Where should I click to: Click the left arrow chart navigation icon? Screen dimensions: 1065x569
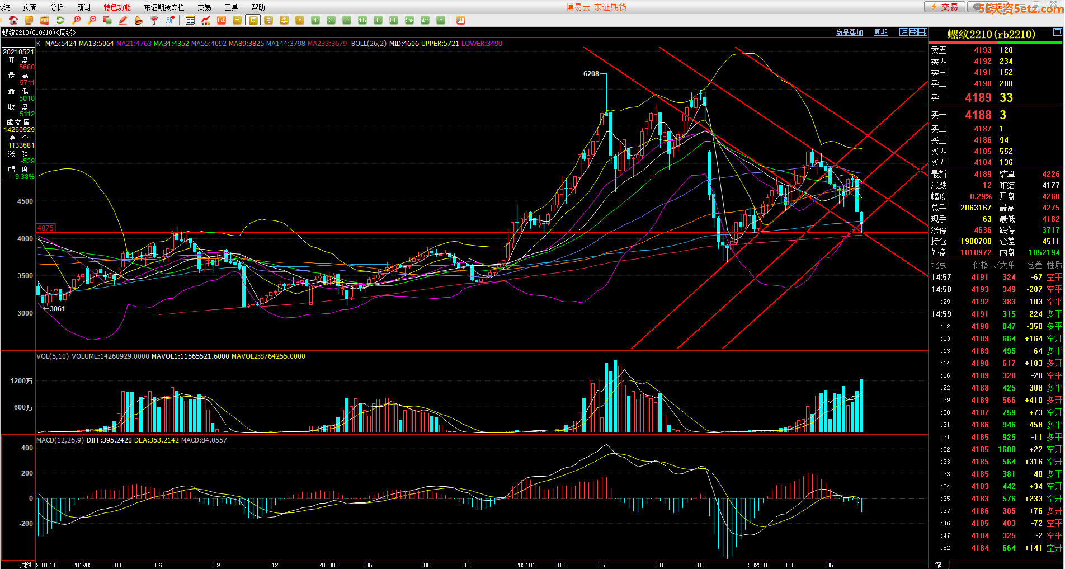point(903,32)
